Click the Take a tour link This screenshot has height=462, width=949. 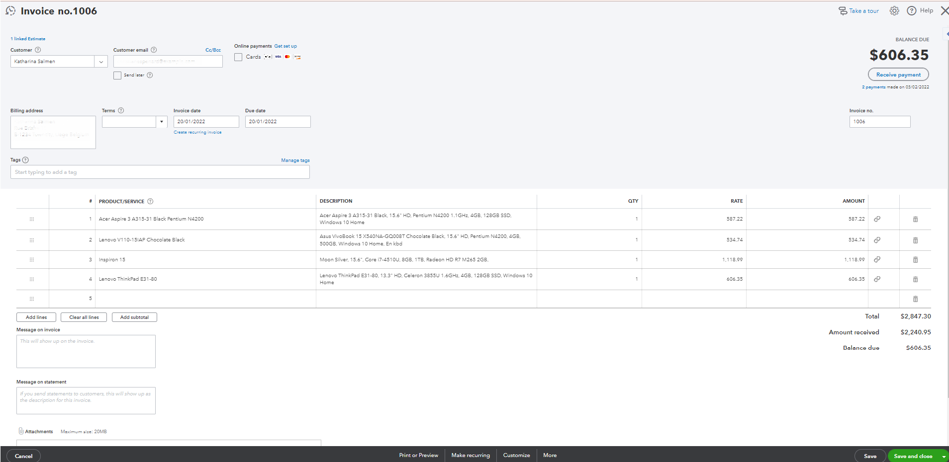click(x=864, y=11)
